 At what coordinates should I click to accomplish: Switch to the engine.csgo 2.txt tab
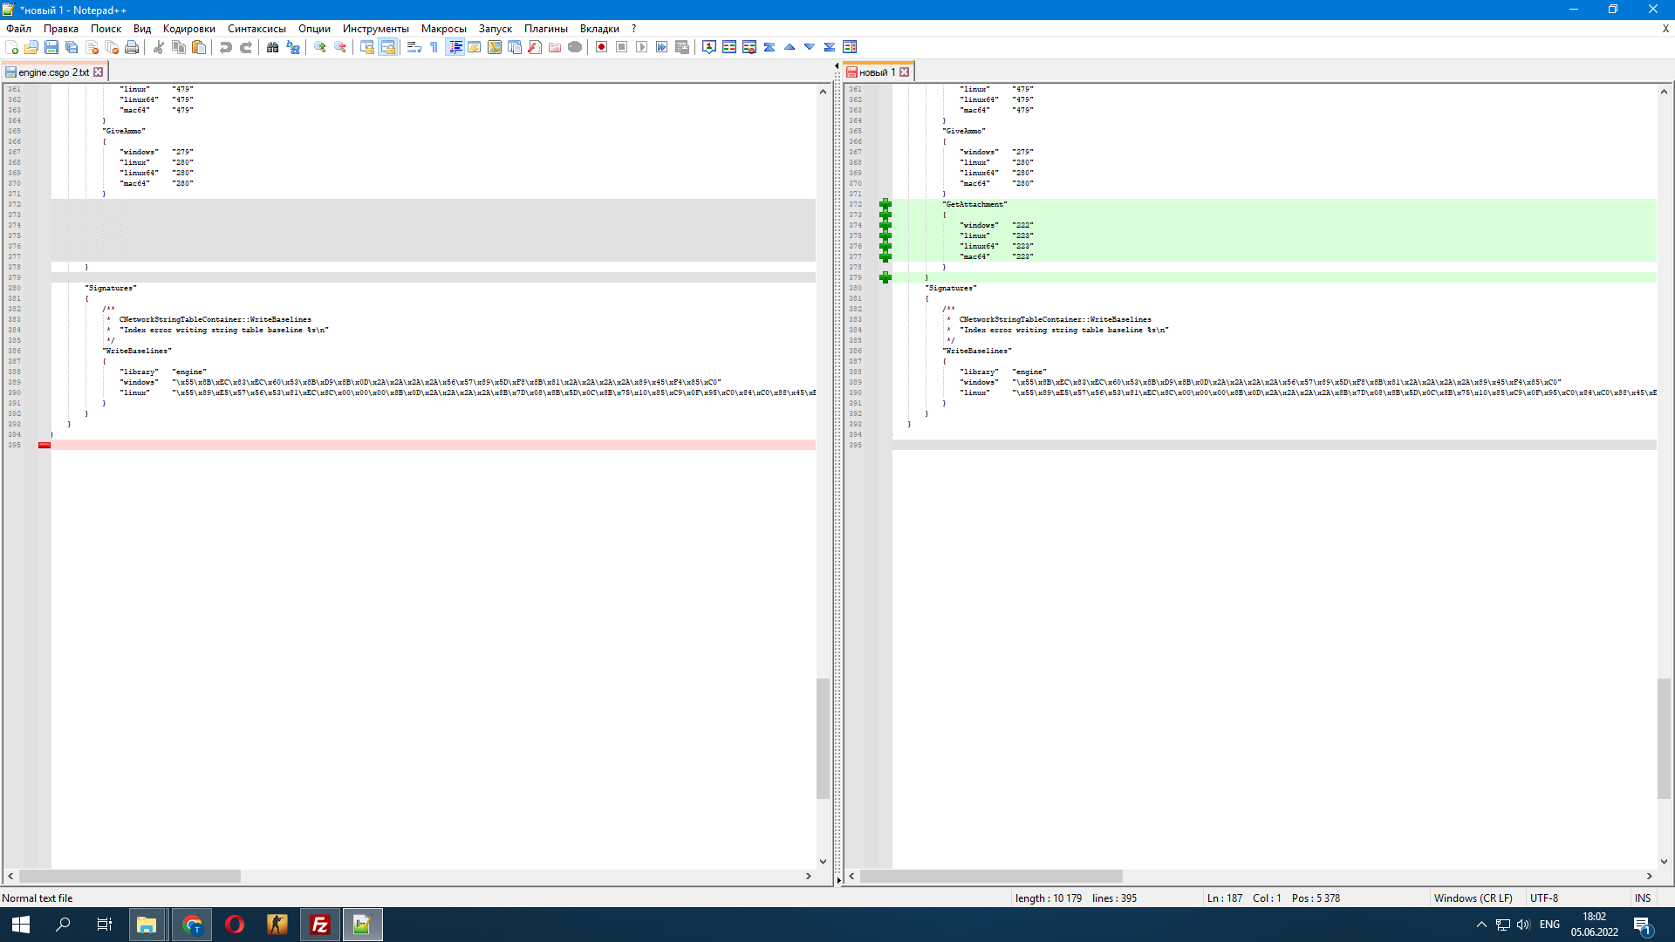click(x=52, y=72)
